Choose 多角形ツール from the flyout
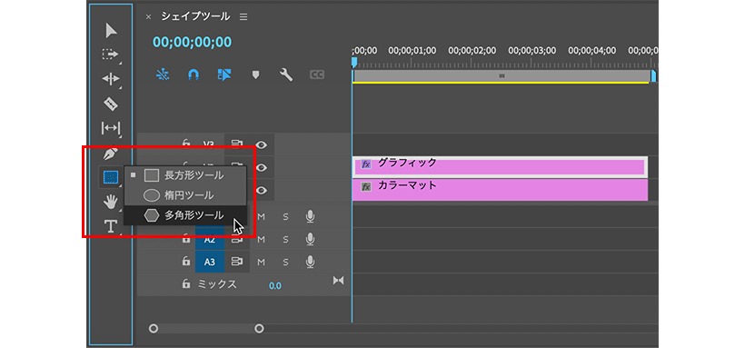The image size is (745, 348). (x=185, y=215)
